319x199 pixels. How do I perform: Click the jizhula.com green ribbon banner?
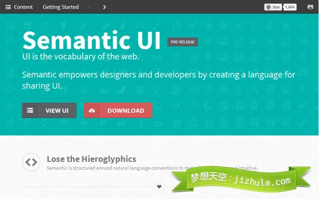point(241,179)
